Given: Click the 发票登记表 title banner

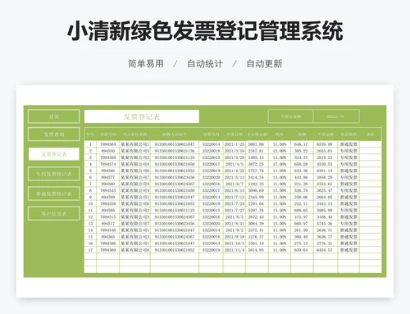Looking at the screenshot, I should [142, 116].
